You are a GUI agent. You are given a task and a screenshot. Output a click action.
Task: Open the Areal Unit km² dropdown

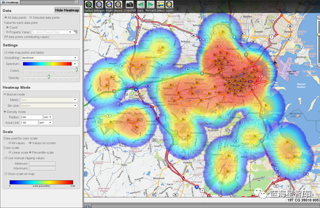click(x=45, y=123)
